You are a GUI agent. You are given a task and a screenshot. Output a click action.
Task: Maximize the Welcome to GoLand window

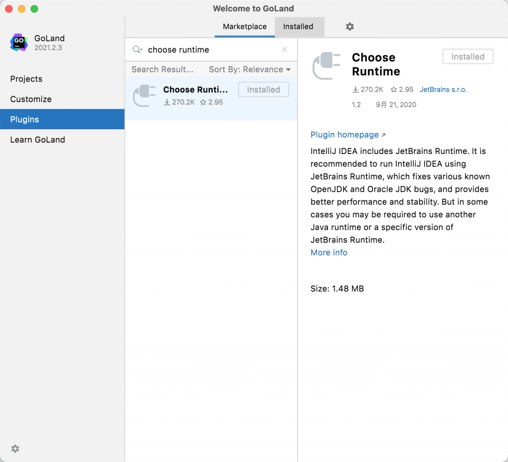[34, 9]
